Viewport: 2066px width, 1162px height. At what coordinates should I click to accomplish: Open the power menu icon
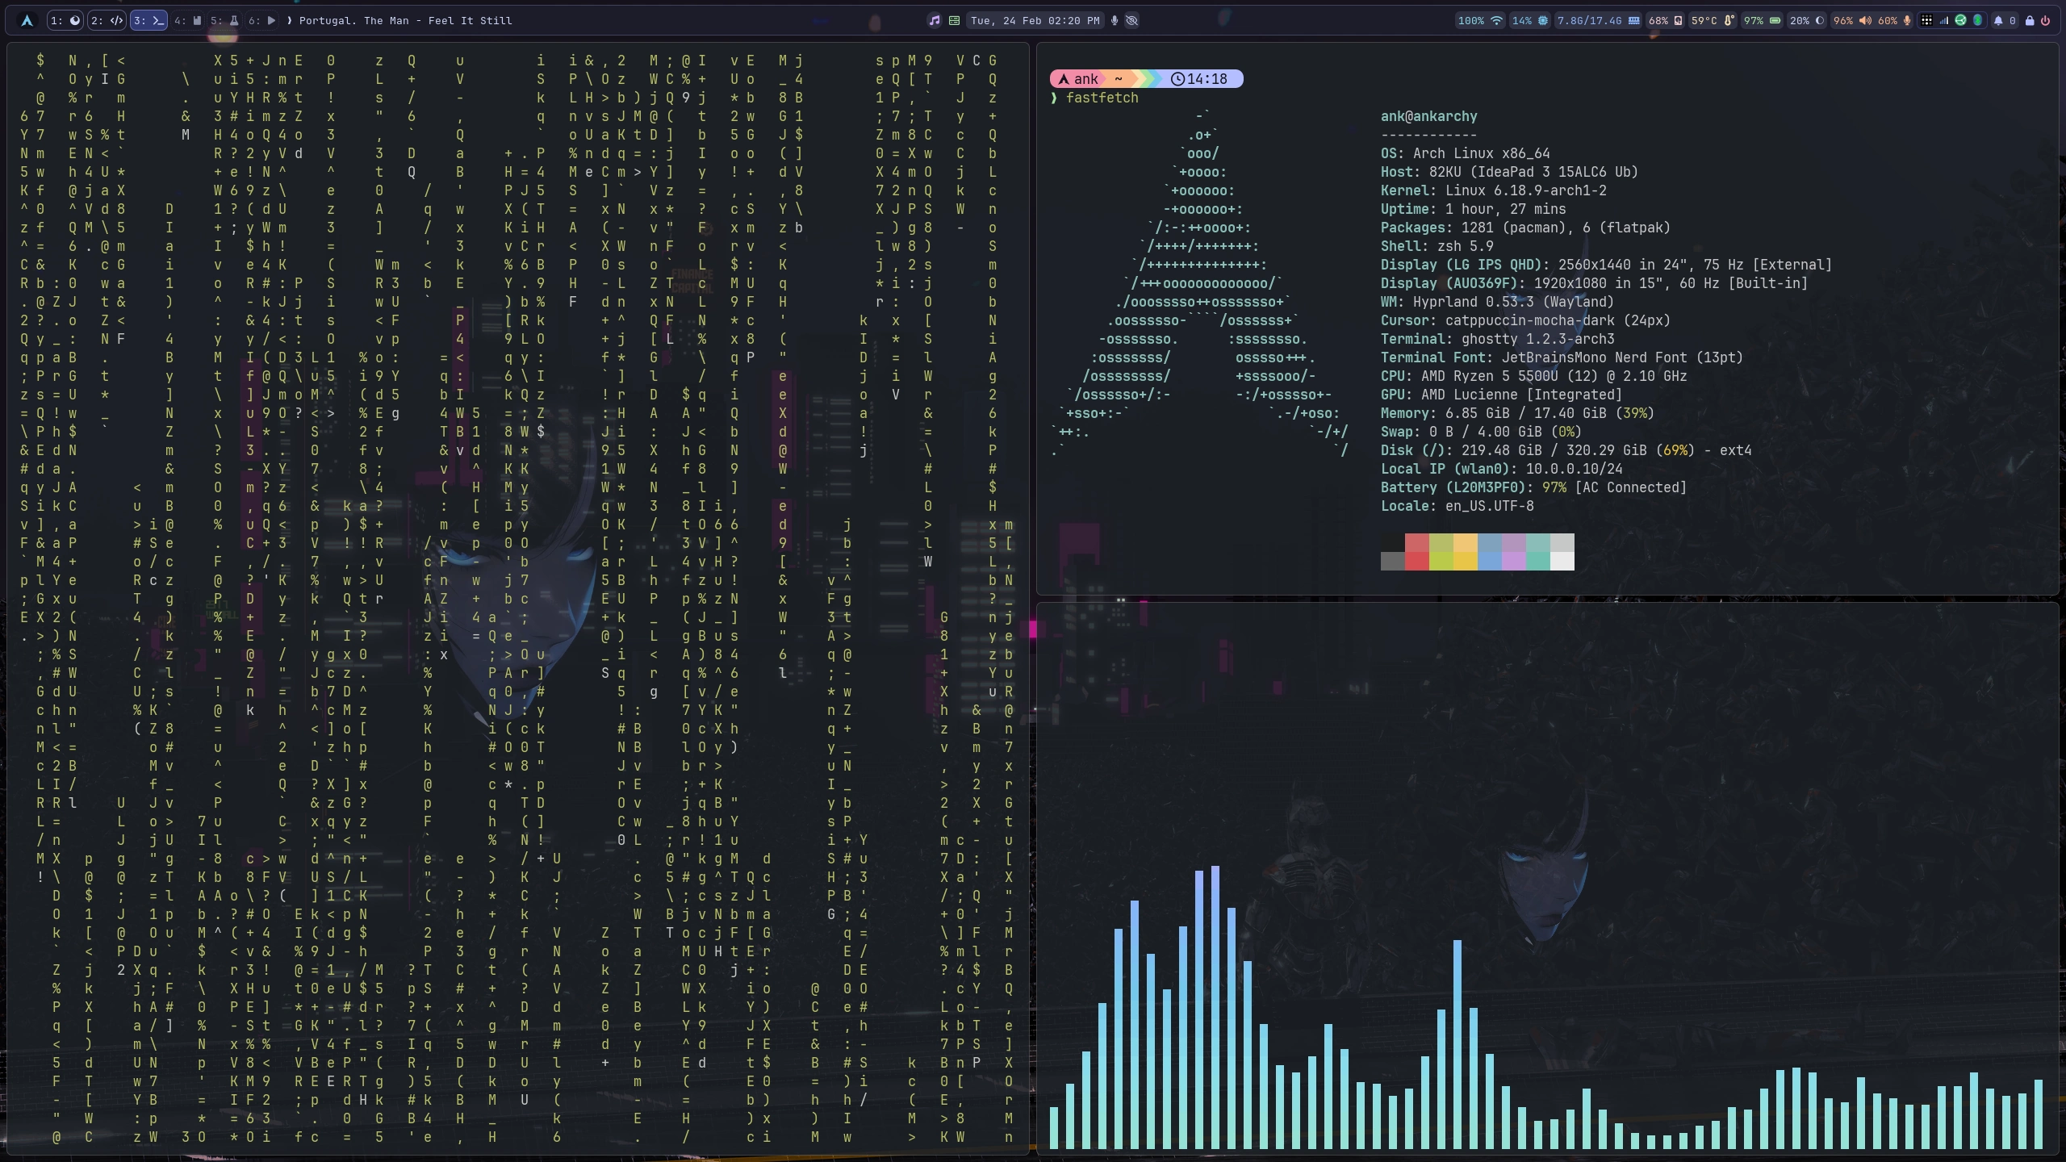2046,21
